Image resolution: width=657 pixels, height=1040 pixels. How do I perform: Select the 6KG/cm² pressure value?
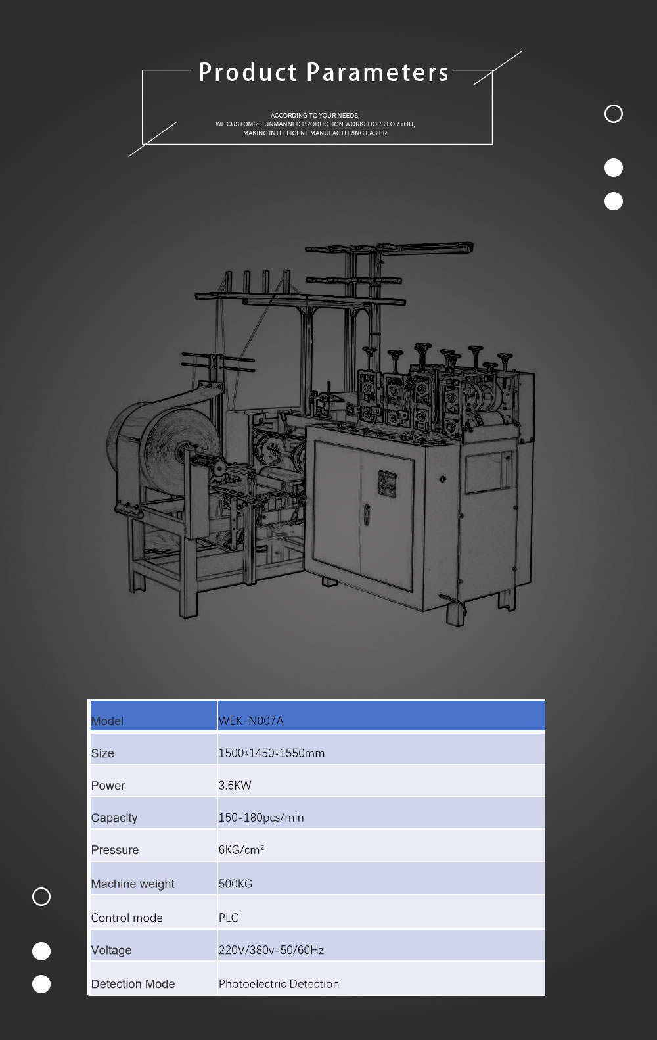[x=241, y=849]
